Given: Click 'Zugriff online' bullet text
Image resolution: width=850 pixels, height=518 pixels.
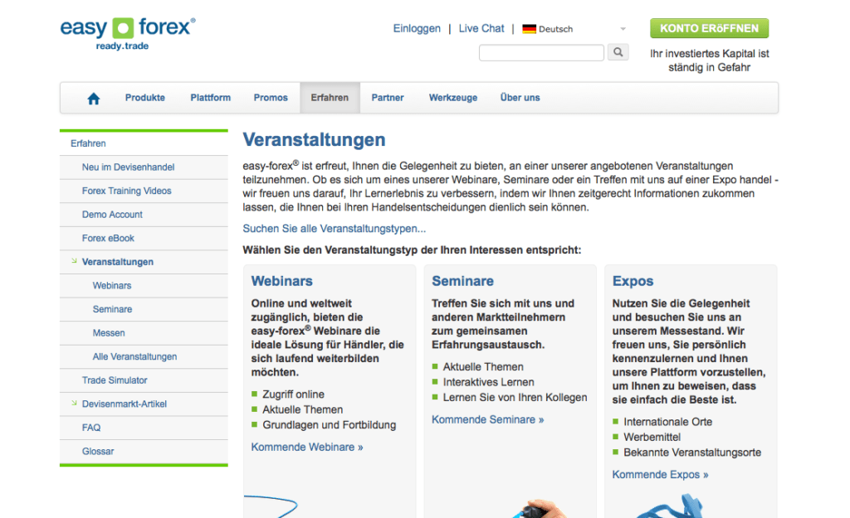Looking at the screenshot, I should click(x=293, y=395).
